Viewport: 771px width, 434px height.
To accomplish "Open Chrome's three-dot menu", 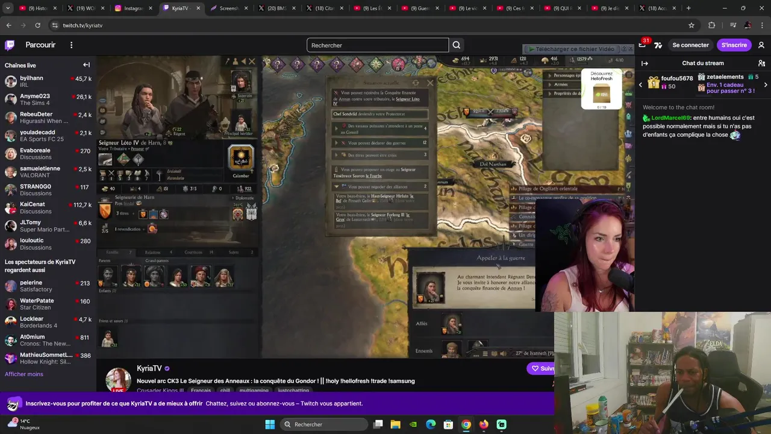I will point(762,25).
